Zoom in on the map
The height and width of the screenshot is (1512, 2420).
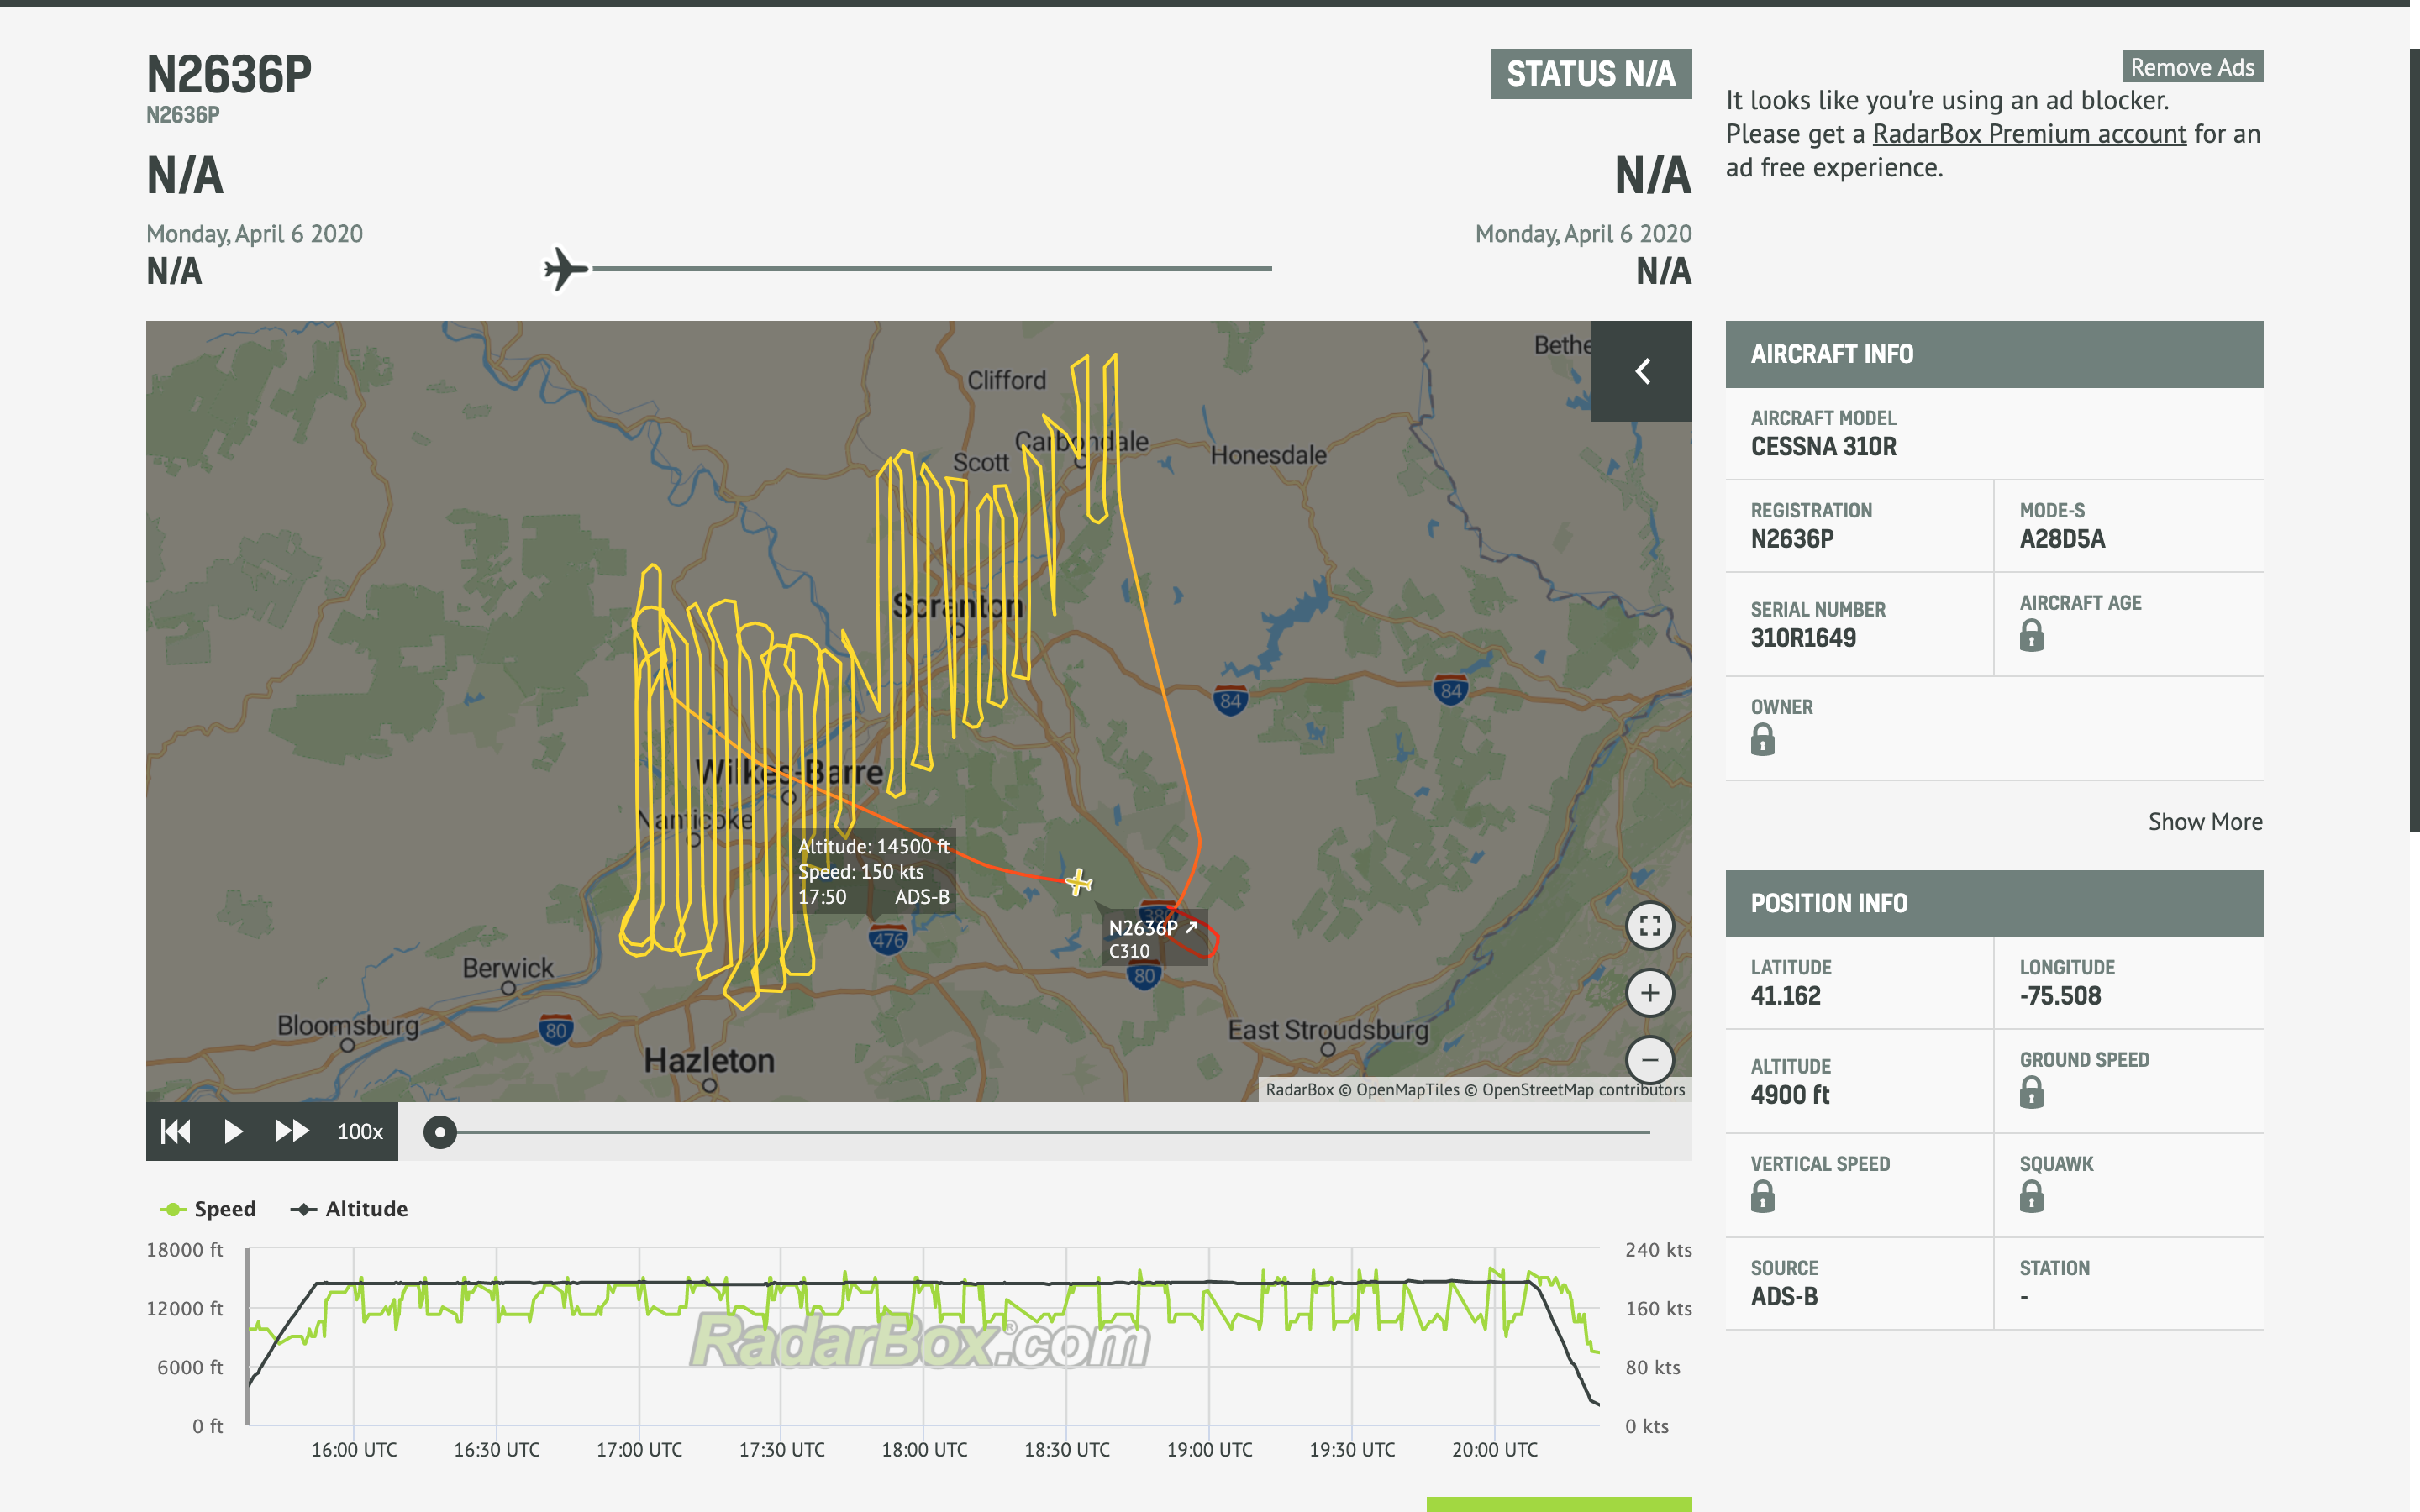click(x=1650, y=993)
